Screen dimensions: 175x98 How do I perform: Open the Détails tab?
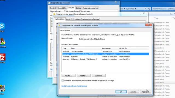pos(78,8)
